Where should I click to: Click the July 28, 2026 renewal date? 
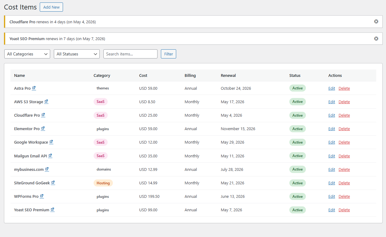tap(232, 169)
